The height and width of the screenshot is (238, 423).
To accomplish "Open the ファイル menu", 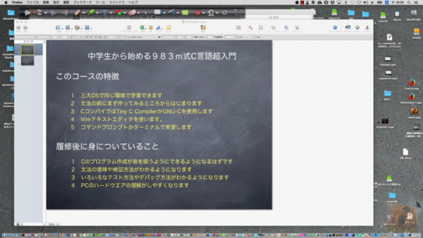I will pos(32,2).
